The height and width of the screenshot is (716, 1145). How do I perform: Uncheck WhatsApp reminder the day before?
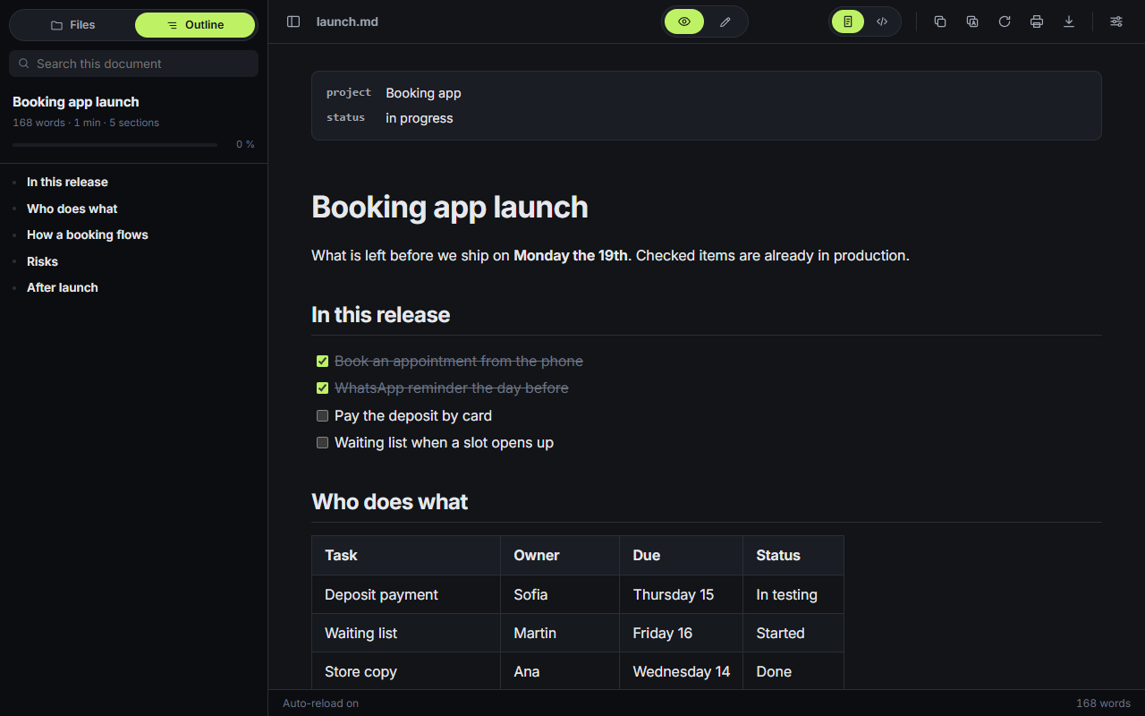pos(323,388)
